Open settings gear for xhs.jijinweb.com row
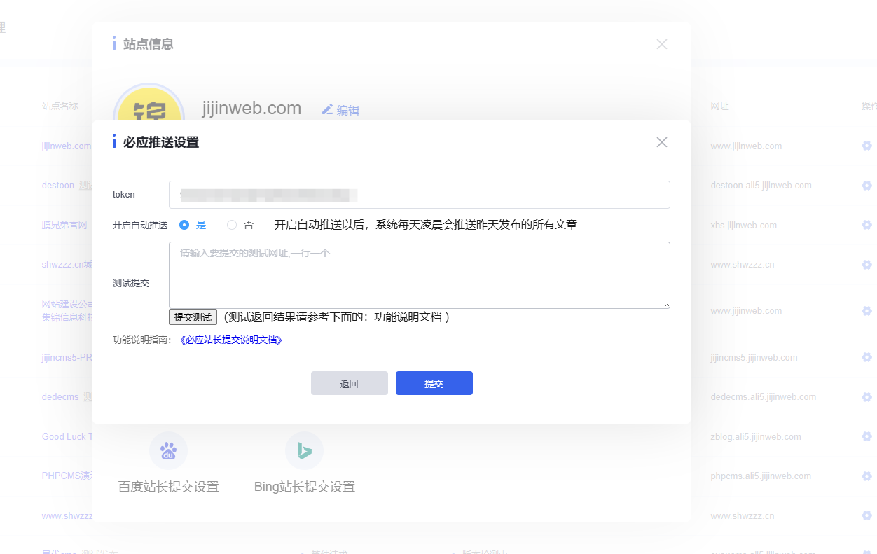 [x=866, y=225]
